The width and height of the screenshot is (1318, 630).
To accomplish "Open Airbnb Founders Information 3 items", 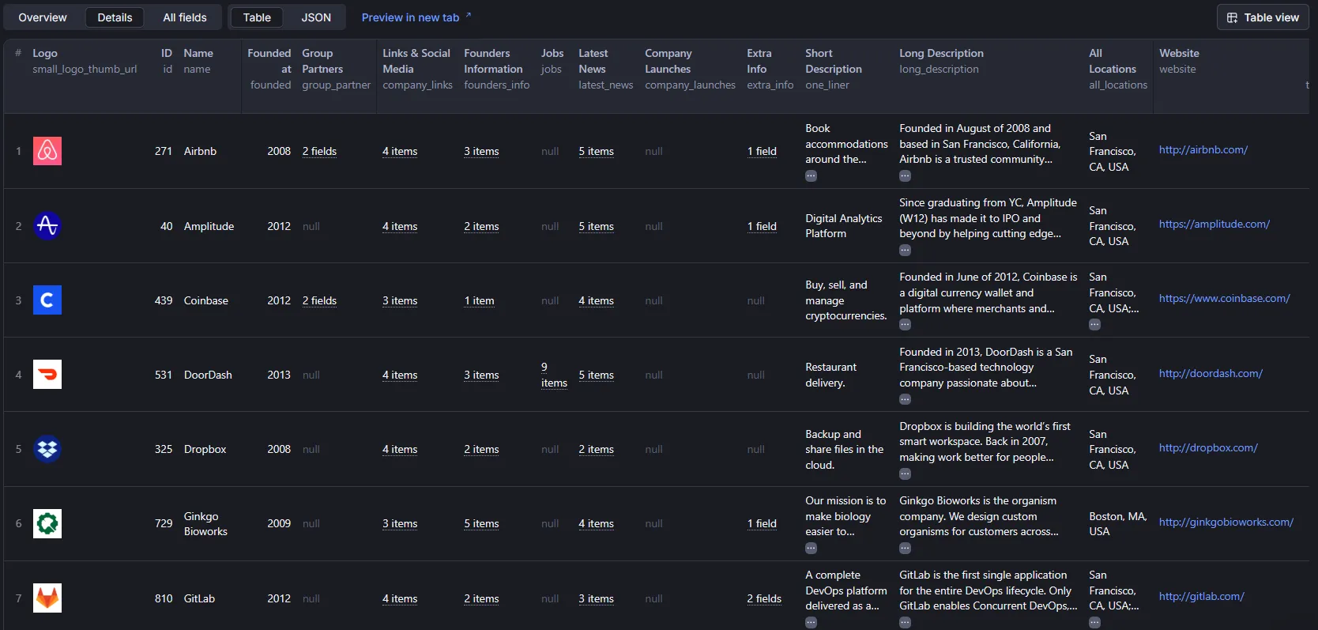I will click(481, 151).
